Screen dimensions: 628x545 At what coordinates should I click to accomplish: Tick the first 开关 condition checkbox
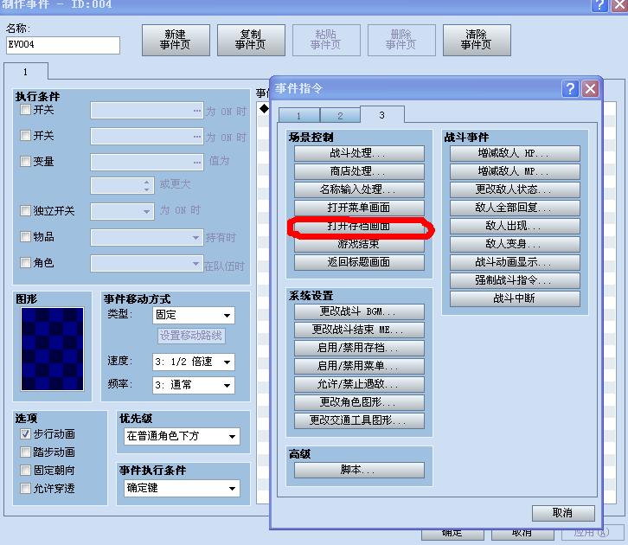[x=25, y=109]
